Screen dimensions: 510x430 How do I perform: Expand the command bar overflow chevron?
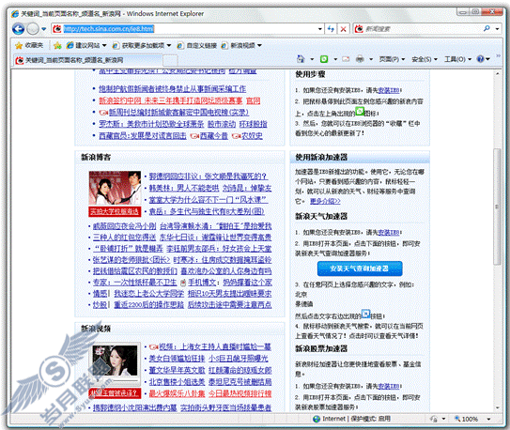point(498,56)
